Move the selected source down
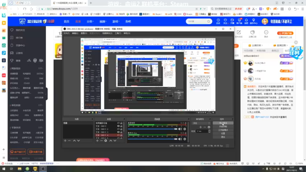Viewport: 306px width, 172px height. point(115,141)
